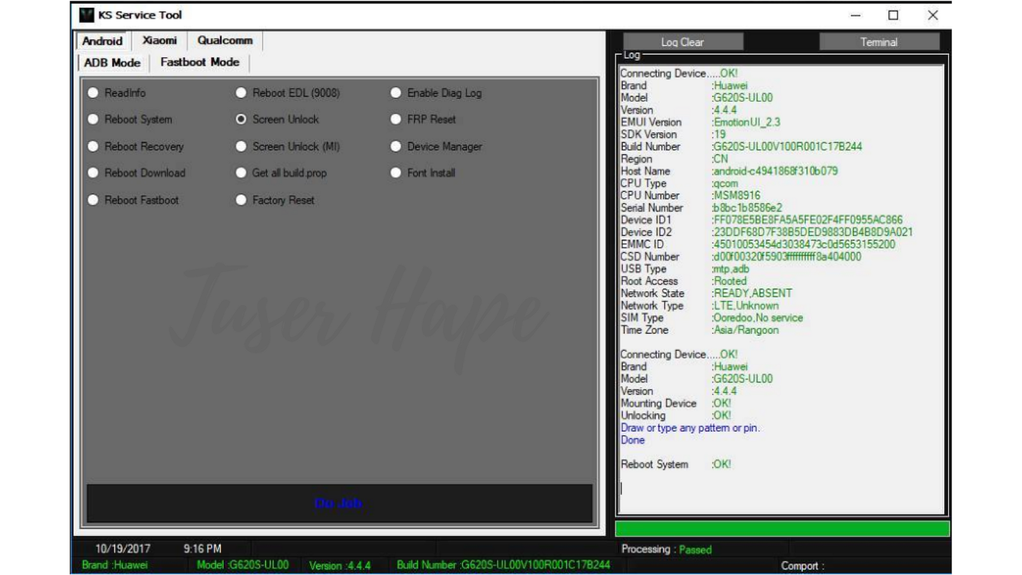Screen dimensions: 1022x575
Task: Click the Build Number in the status bar
Action: [x=503, y=565]
